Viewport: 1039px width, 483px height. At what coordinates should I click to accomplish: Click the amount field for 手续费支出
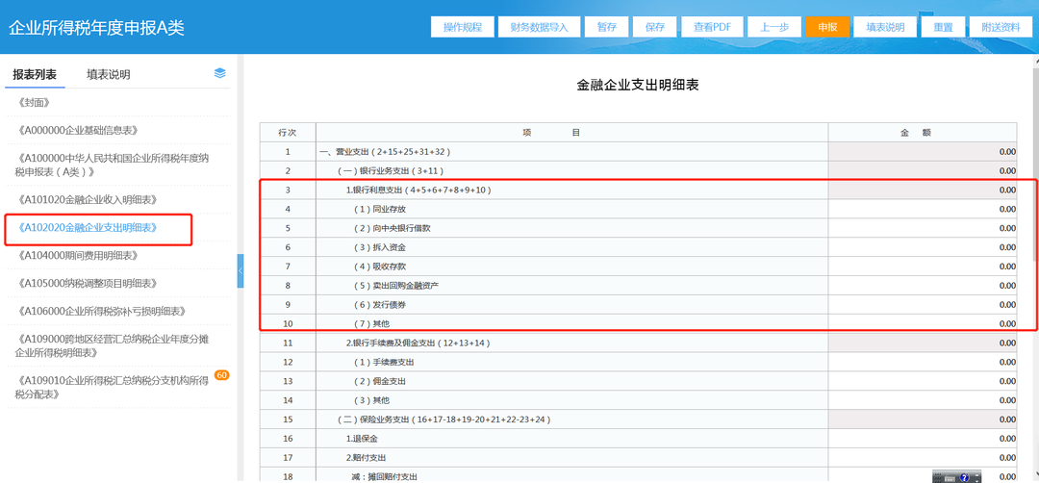click(x=923, y=363)
